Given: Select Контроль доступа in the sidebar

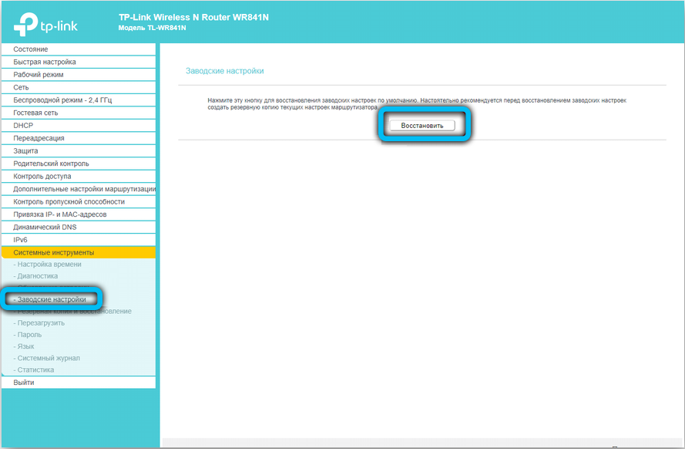Looking at the screenshot, I should 42,177.
